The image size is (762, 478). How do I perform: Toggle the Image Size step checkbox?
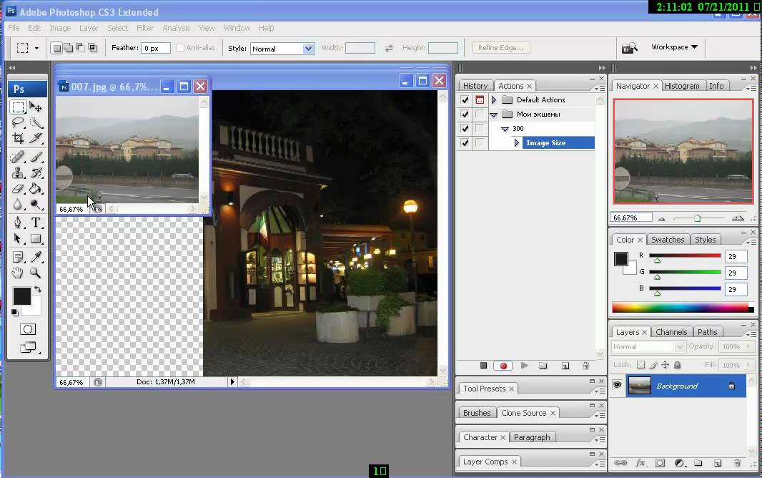tap(465, 143)
